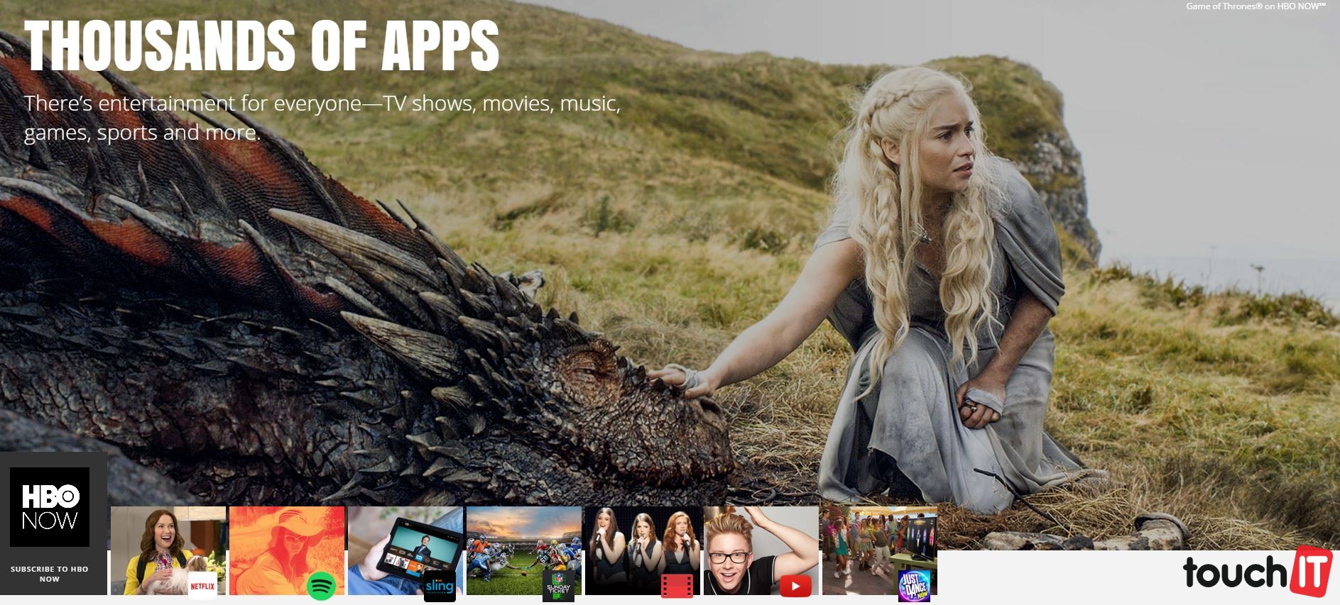Click the red YouTube play icon
Image resolution: width=1340 pixels, height=605 pixels.
pos(795,587)
